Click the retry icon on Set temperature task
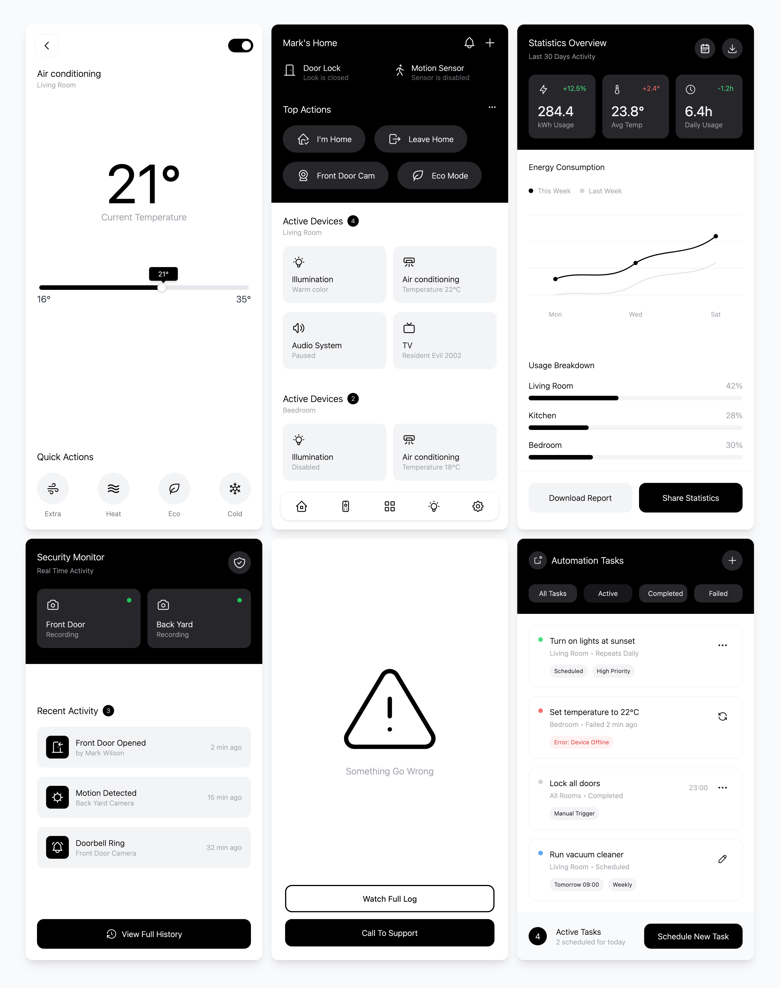 pyautogui.click(x=722, y=716)
